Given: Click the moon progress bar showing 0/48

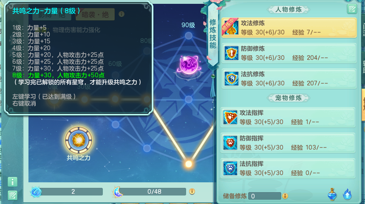Looking at the screenshot, I should tap(154, 192).
